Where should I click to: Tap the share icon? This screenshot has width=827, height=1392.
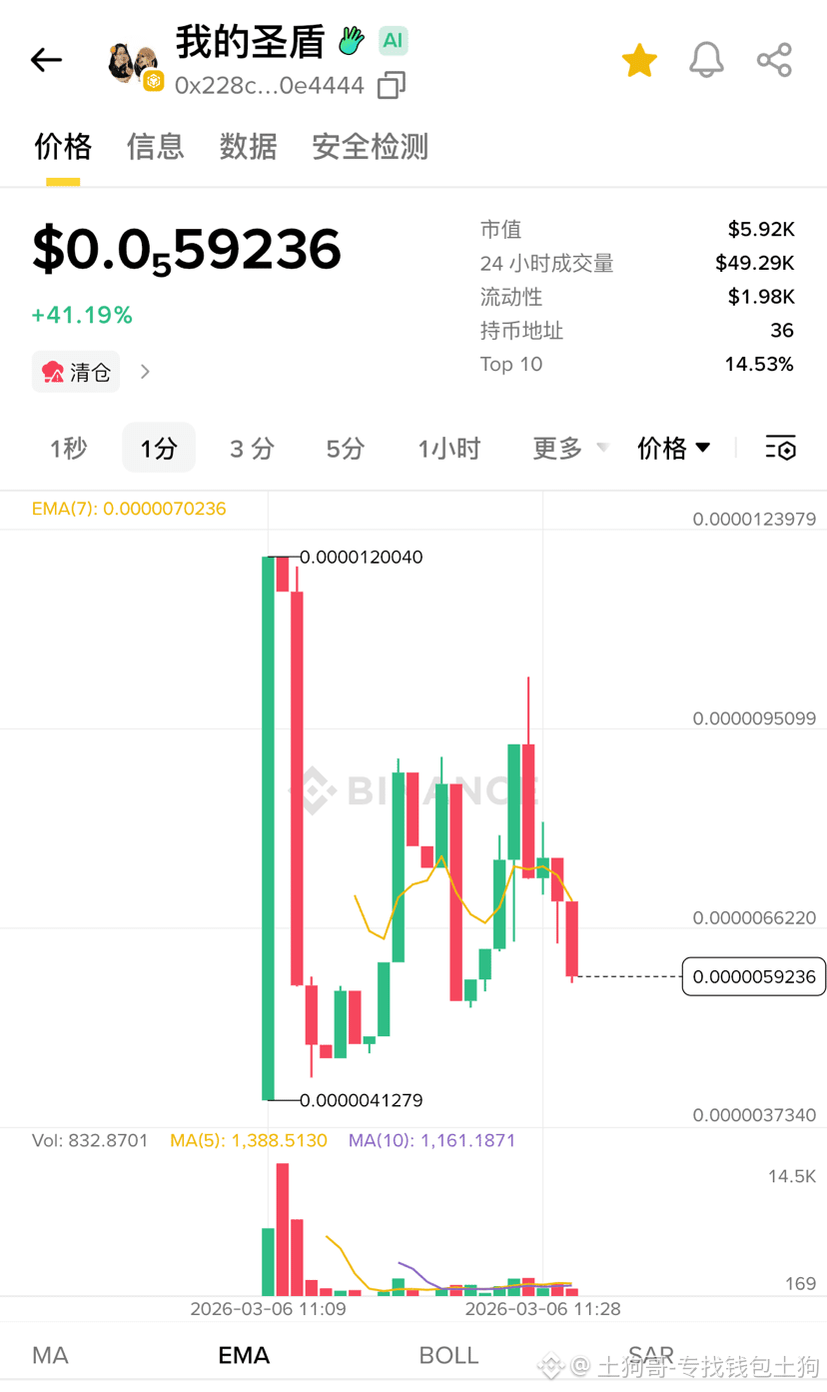[774, 60]
